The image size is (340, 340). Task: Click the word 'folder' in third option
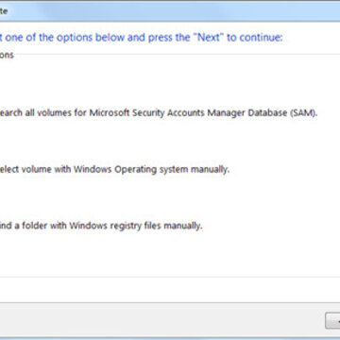[x=35, y=226]
